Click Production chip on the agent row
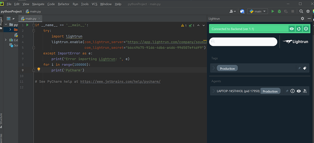Image resolution: width=314 pixels, height=143 pixels. 270,91
